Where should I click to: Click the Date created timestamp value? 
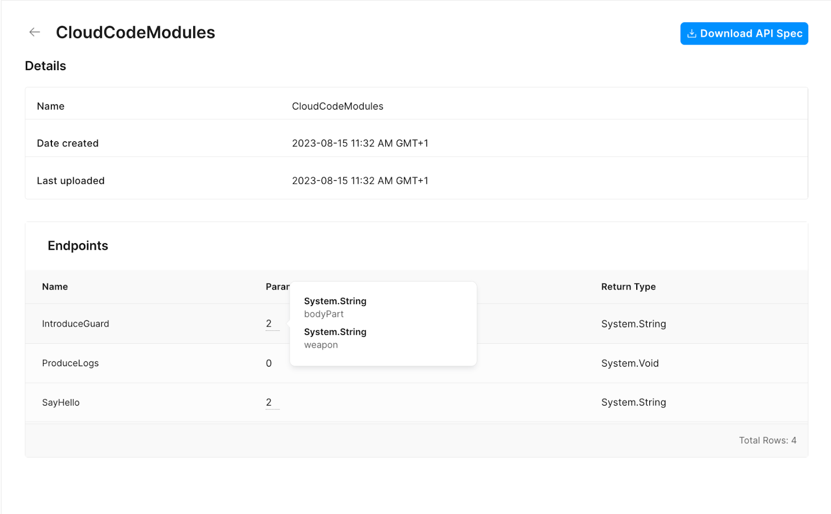pyautogui.click(x=359, y=143)
